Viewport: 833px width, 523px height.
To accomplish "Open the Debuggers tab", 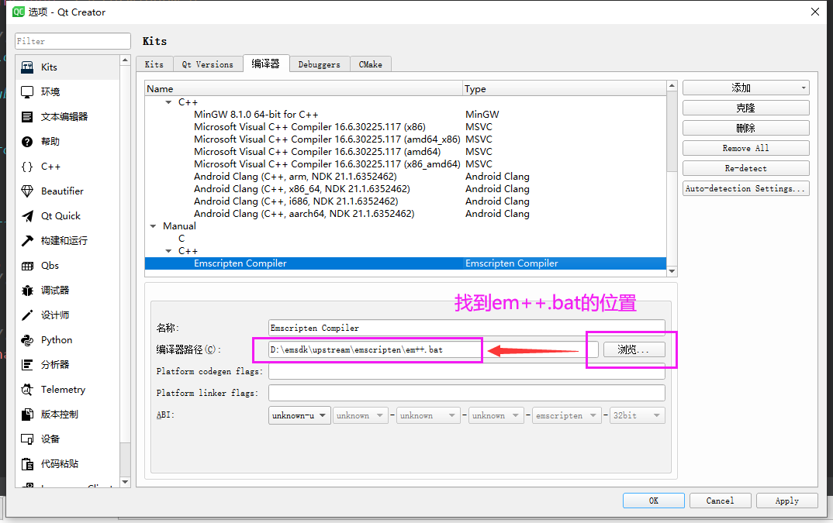I will click(319, 64).
